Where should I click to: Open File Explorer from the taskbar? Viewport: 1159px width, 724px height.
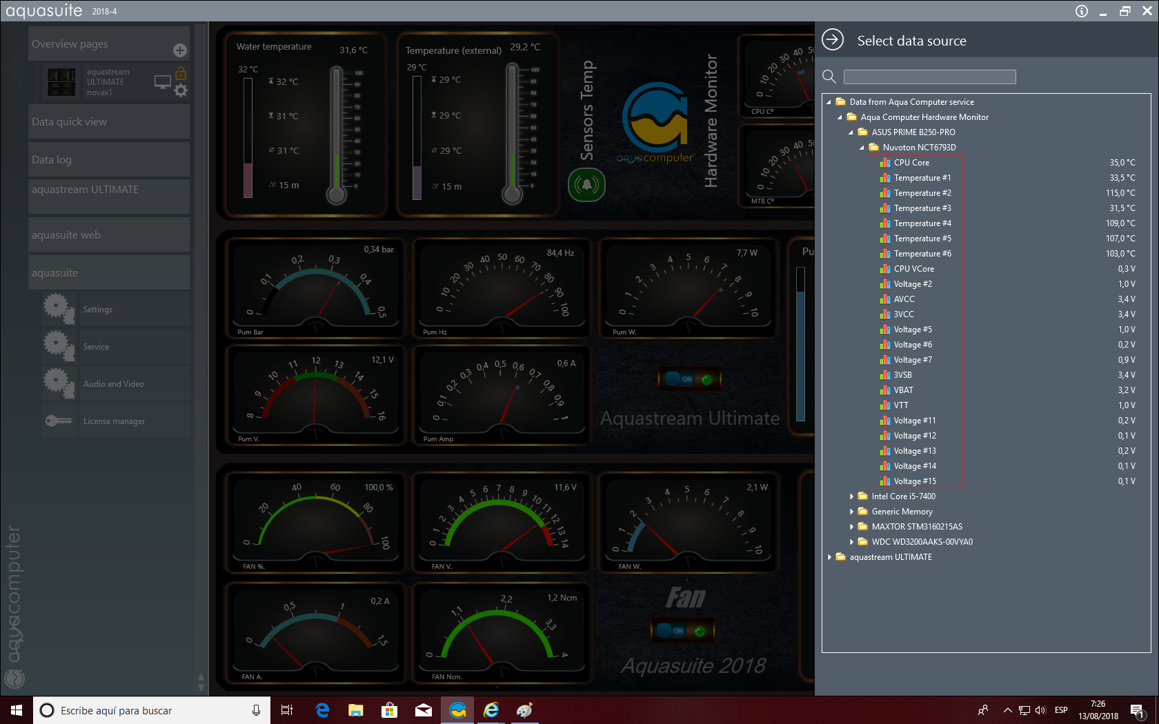[356, 710]
